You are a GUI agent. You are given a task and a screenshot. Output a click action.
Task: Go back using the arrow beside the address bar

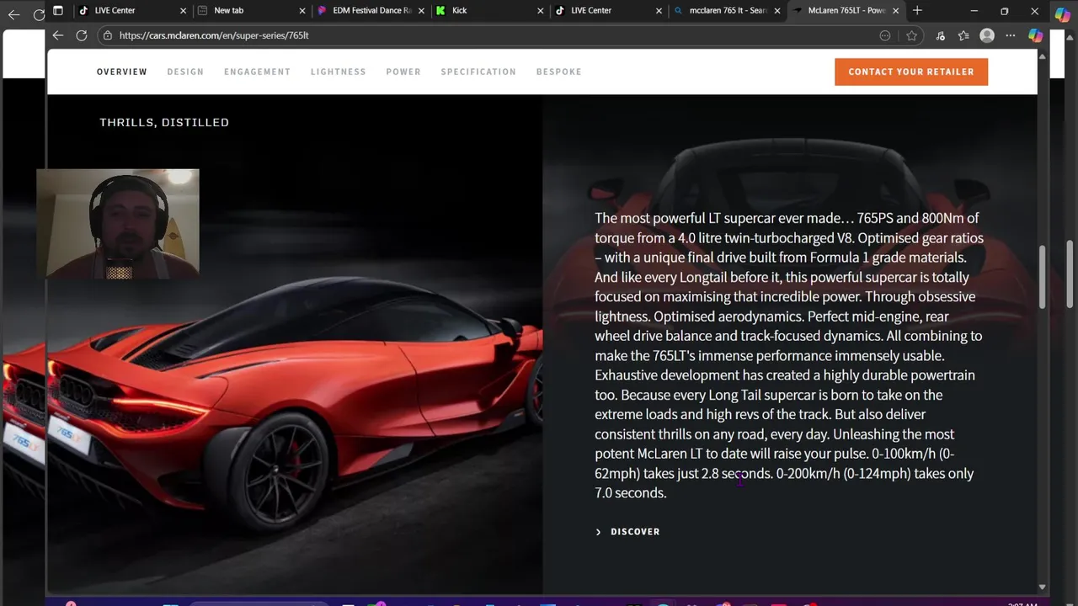click(x=57, y=35)
